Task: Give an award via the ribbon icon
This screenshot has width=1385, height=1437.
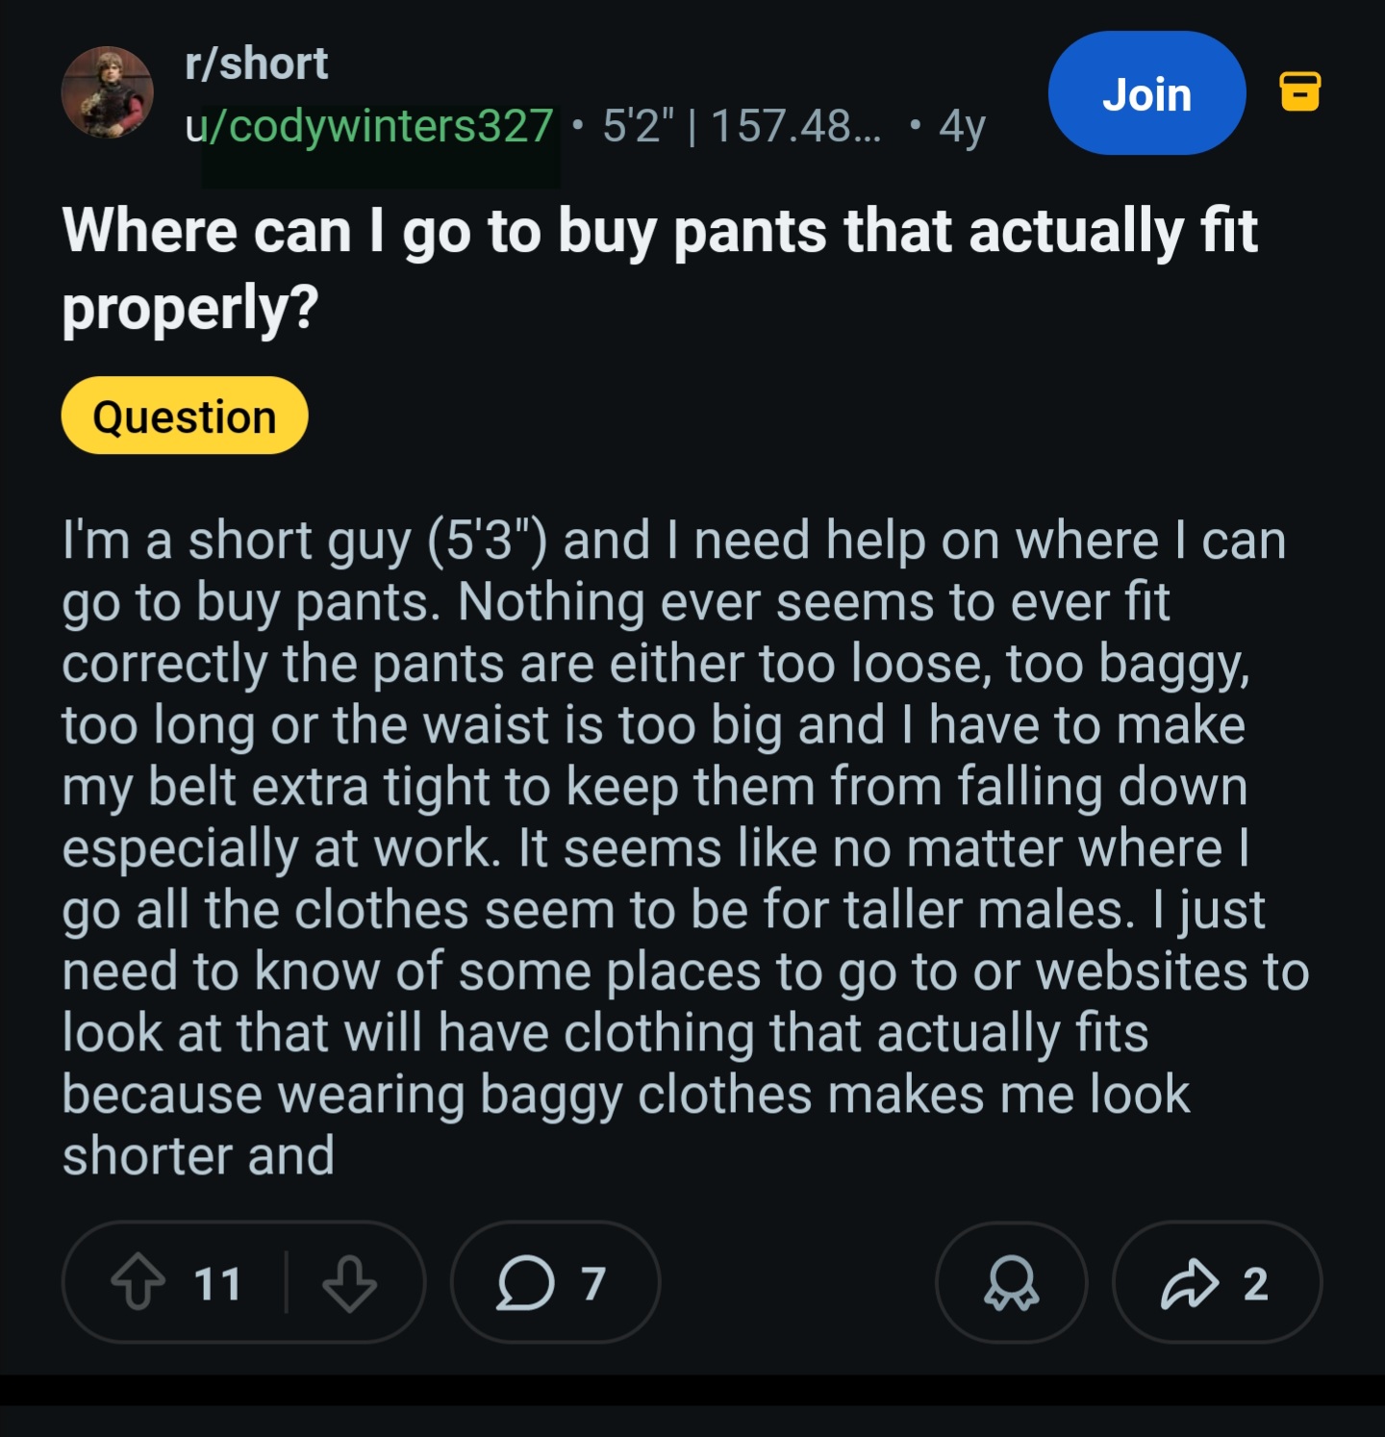Action: pyautogui.click(x=1011, y=1283)
